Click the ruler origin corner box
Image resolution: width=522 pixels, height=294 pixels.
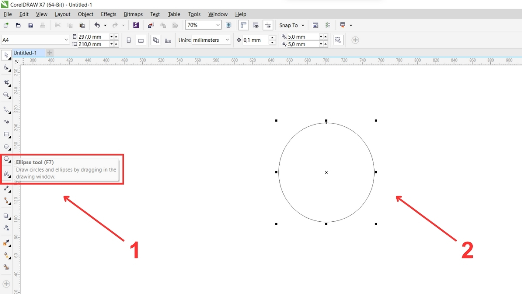point(17,61)
